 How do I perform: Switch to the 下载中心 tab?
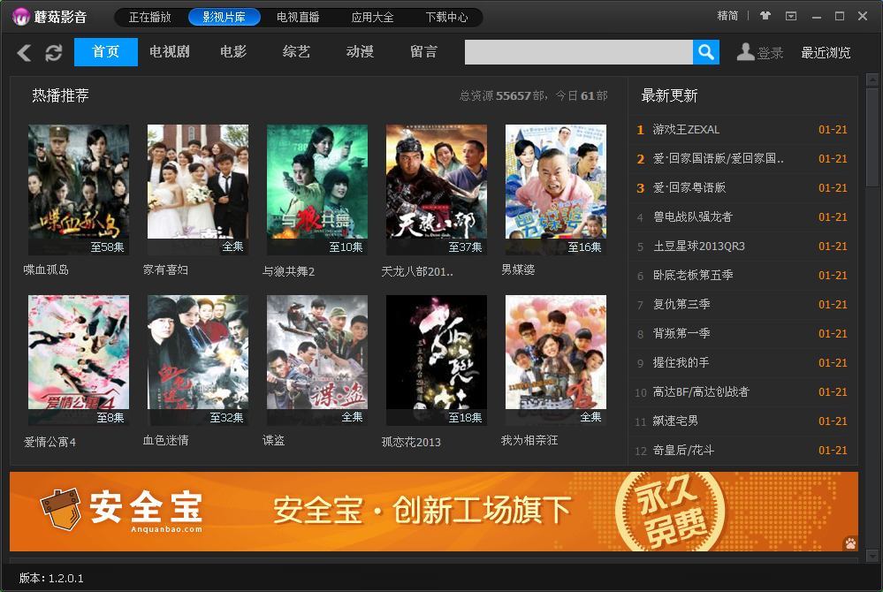click(x=446, y=18)
